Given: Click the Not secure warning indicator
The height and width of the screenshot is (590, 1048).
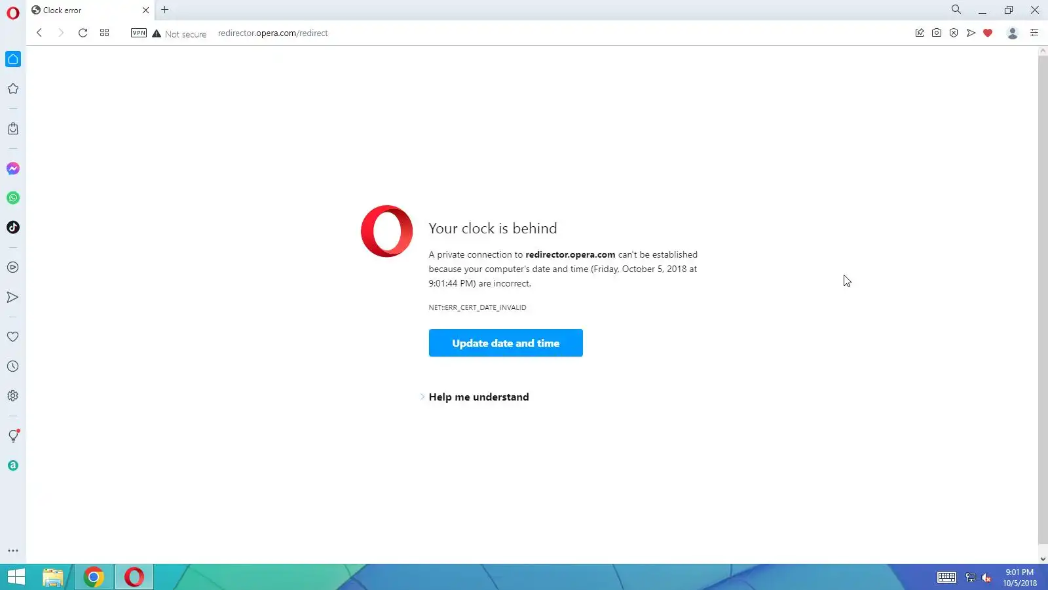Looking at the screenshot, I should pos(179,33).
